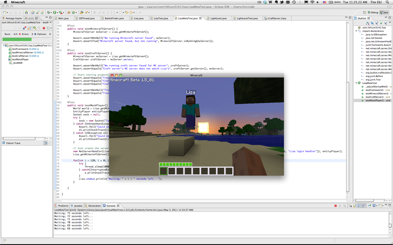Toggle JUnit Scroll Lock icon
This screenshot has height=245, width=393.
tap(29, 28)
